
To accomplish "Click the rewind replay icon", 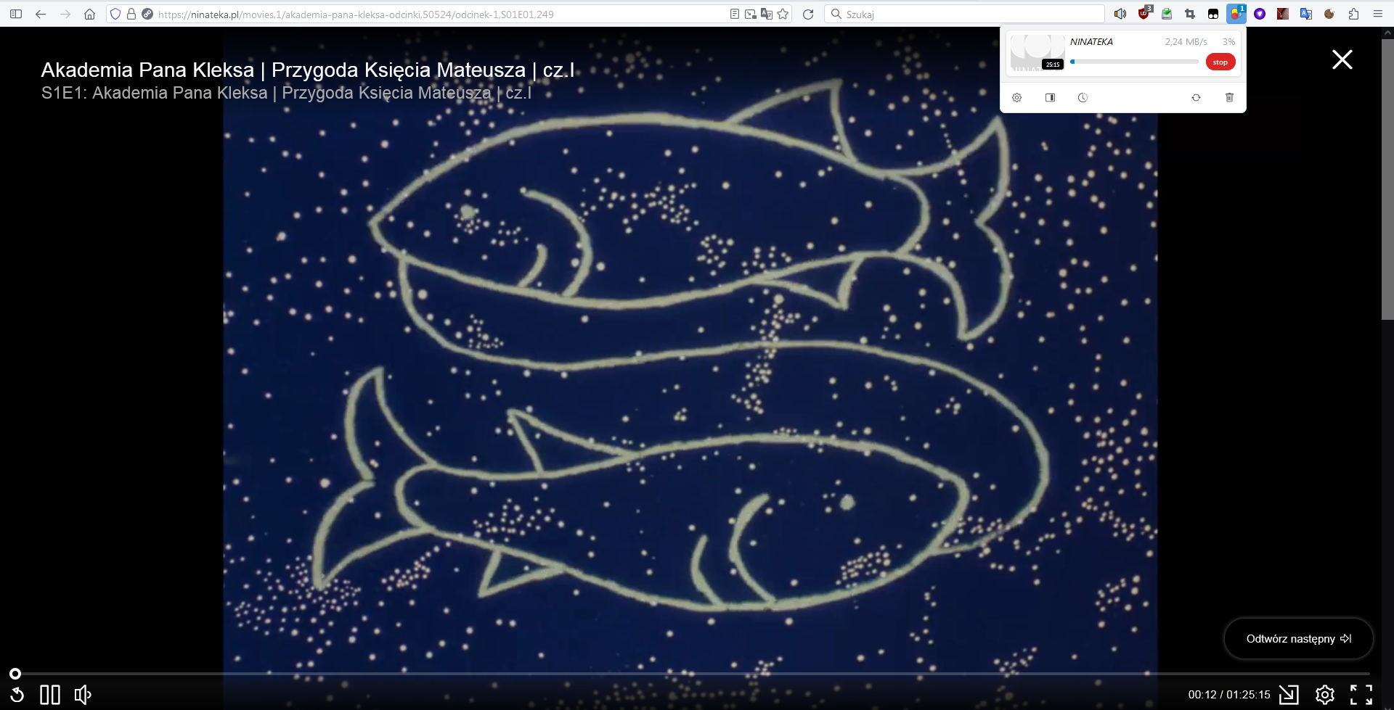I will (x=17, y=695).
